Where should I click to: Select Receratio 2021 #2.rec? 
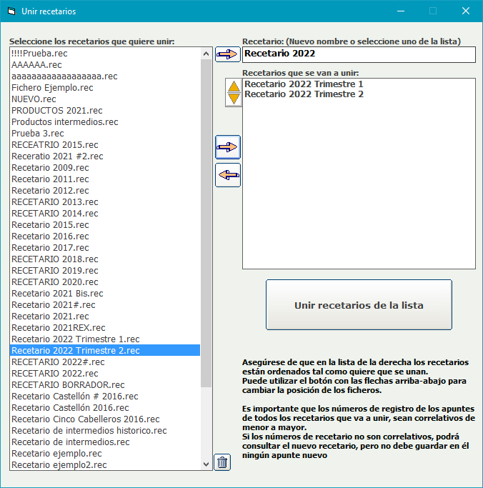tap(105, 156)
